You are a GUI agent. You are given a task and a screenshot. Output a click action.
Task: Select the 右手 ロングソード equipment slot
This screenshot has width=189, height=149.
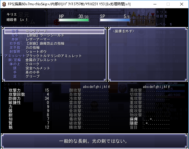coord(54,31)
